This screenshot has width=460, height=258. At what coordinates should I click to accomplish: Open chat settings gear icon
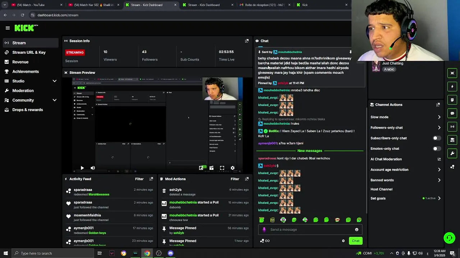[343, 241]
